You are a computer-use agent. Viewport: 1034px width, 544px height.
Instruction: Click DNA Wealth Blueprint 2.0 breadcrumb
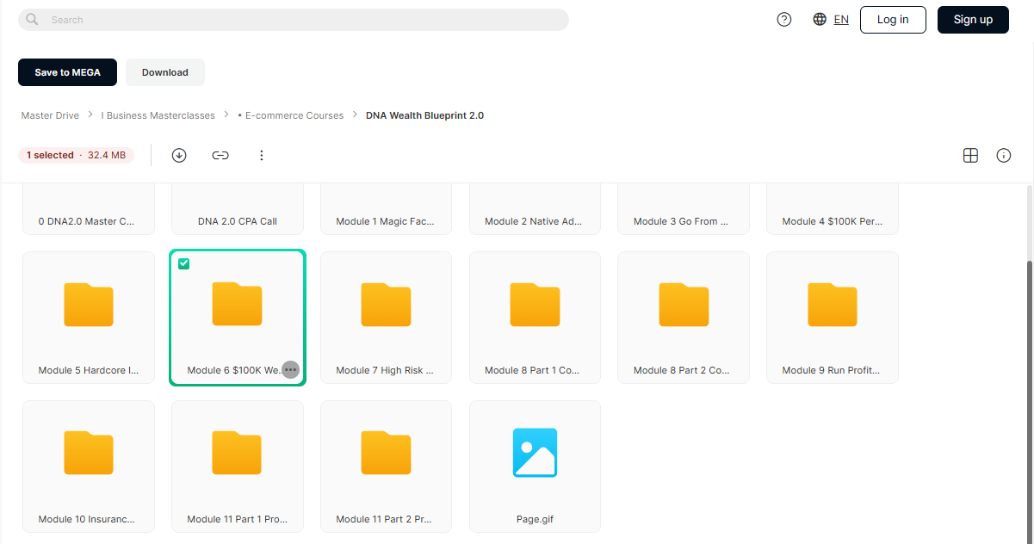pyautogui.click(x=424, y=115)
